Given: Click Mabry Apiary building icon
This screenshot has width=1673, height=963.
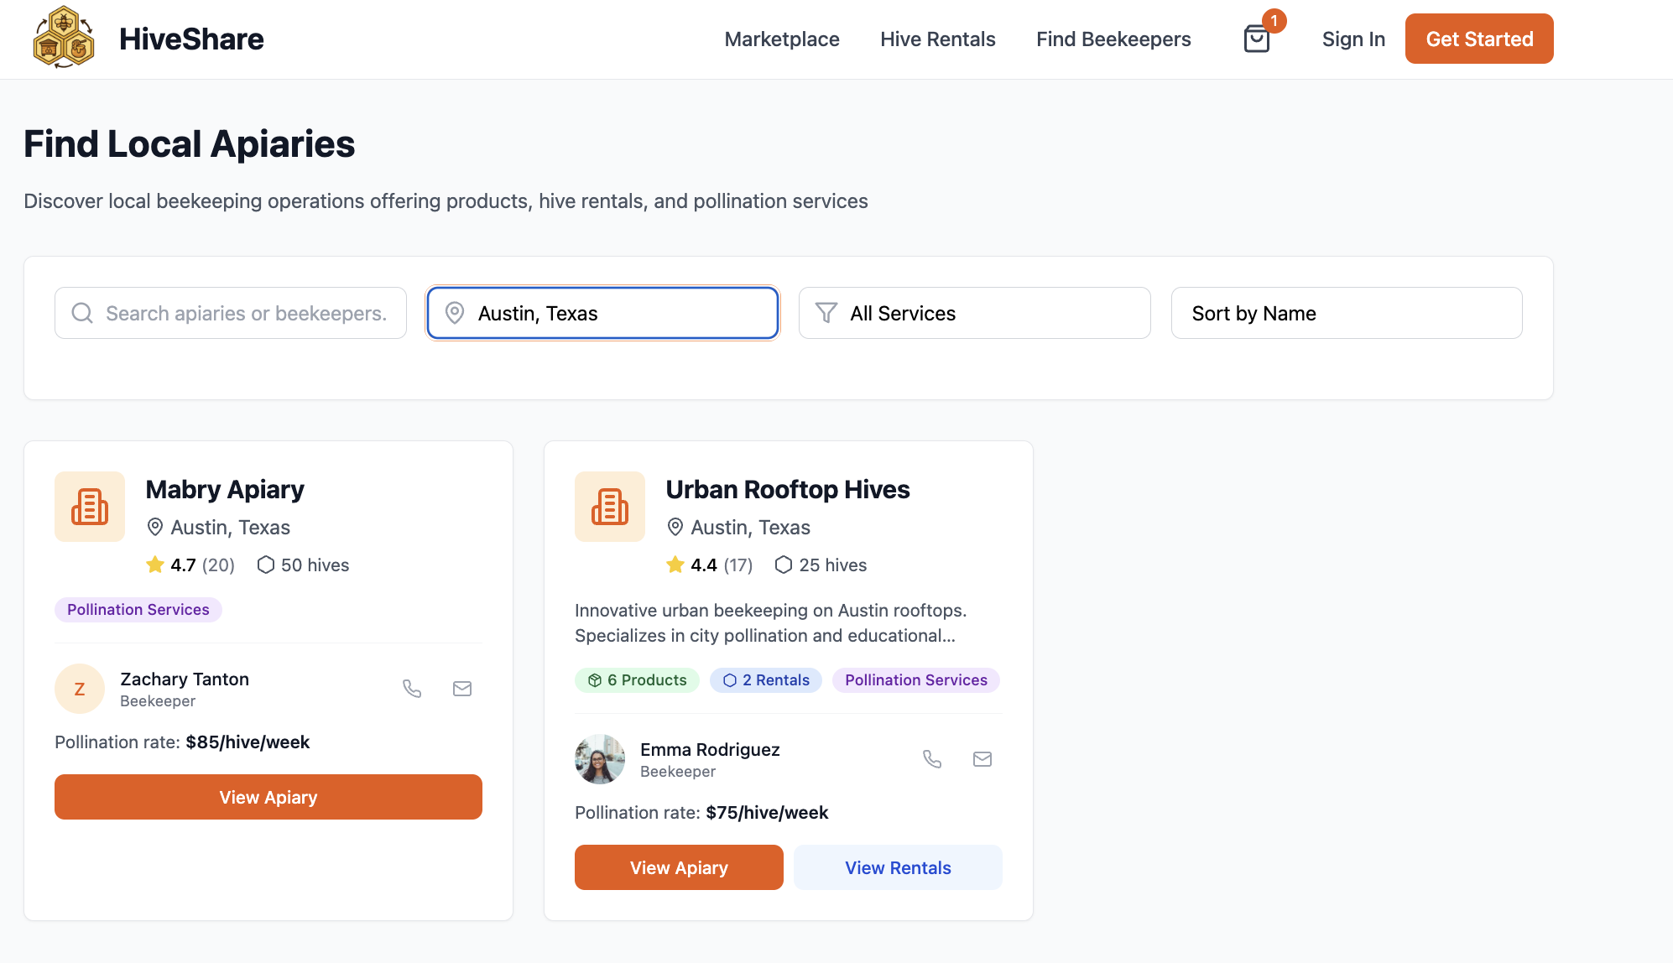Looking at the screenshot, I should [x=90, y=507].
